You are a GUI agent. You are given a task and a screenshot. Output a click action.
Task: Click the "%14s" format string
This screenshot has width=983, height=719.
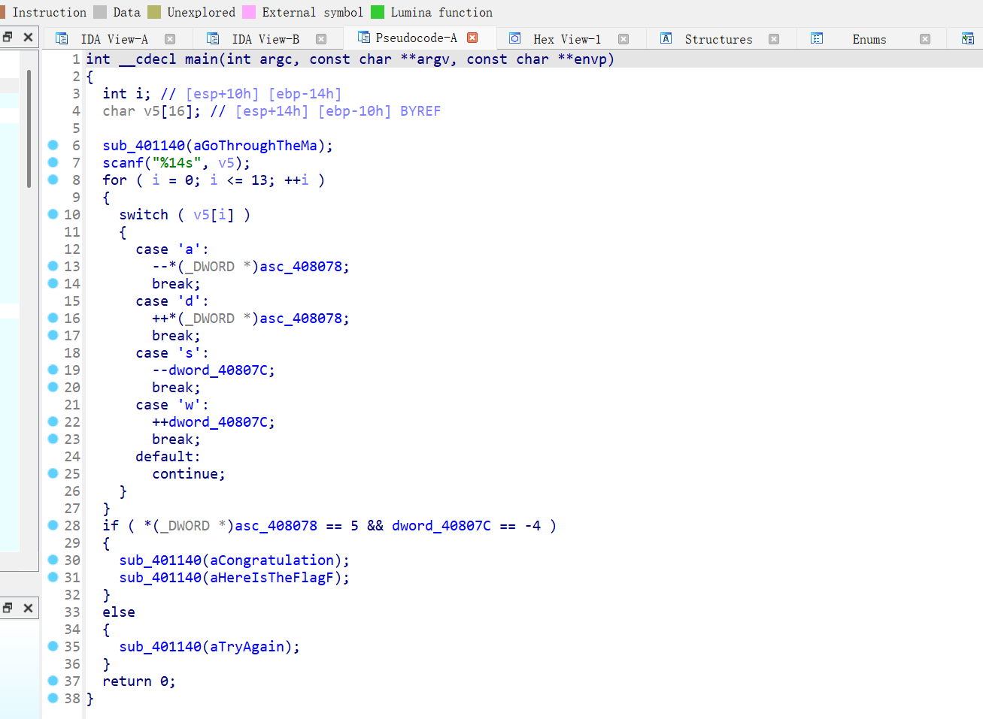point(177,163)
